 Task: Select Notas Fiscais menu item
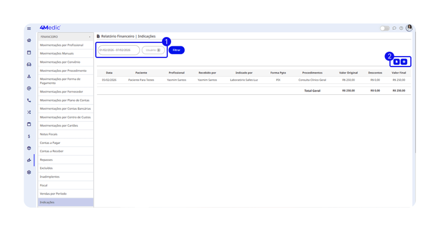click(65, 134)
